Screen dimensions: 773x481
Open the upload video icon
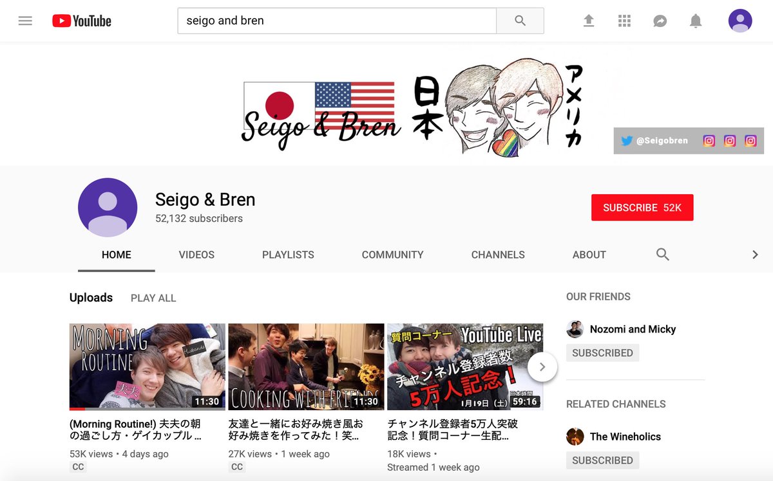pyautogui.click(x=589, y=21)
